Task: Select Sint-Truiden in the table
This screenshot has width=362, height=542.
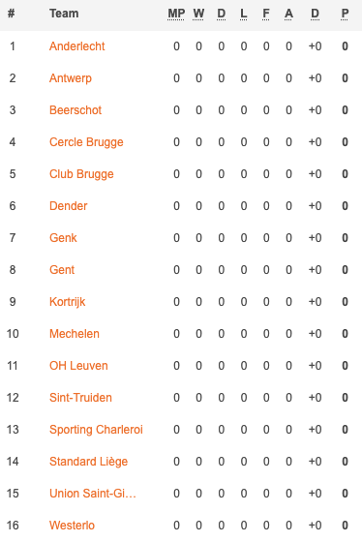Action: click(x=80, y=398)
